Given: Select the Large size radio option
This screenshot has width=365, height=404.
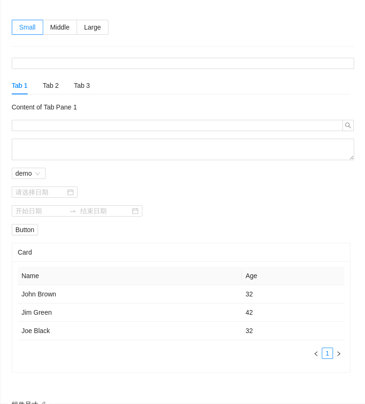Looking at the screenshot, I should coord(92,27).
